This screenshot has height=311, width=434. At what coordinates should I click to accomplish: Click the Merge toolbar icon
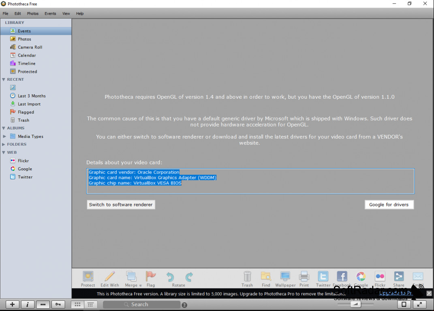pos(131,277)
